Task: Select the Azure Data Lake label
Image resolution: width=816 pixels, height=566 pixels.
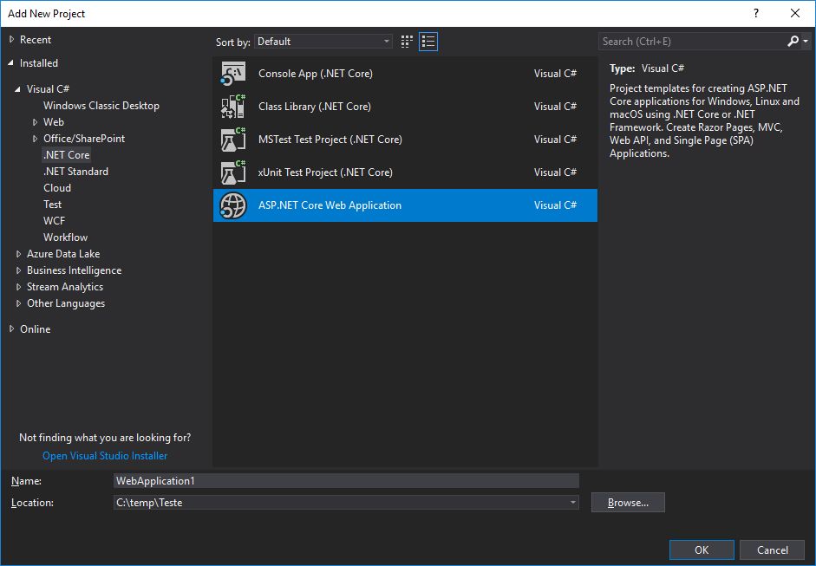Action: pyautogui.click(x=63, y=254)
